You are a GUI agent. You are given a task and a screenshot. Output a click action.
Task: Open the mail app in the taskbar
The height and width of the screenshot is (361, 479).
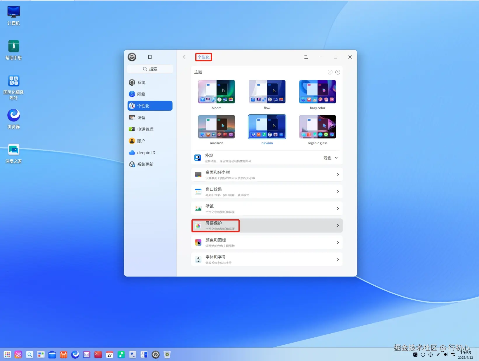87,355
